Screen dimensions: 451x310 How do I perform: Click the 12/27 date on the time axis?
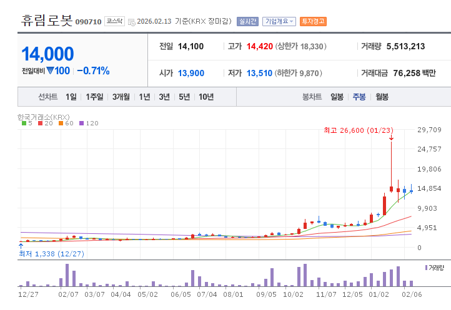pyautogui.click(x=28, y=294)
